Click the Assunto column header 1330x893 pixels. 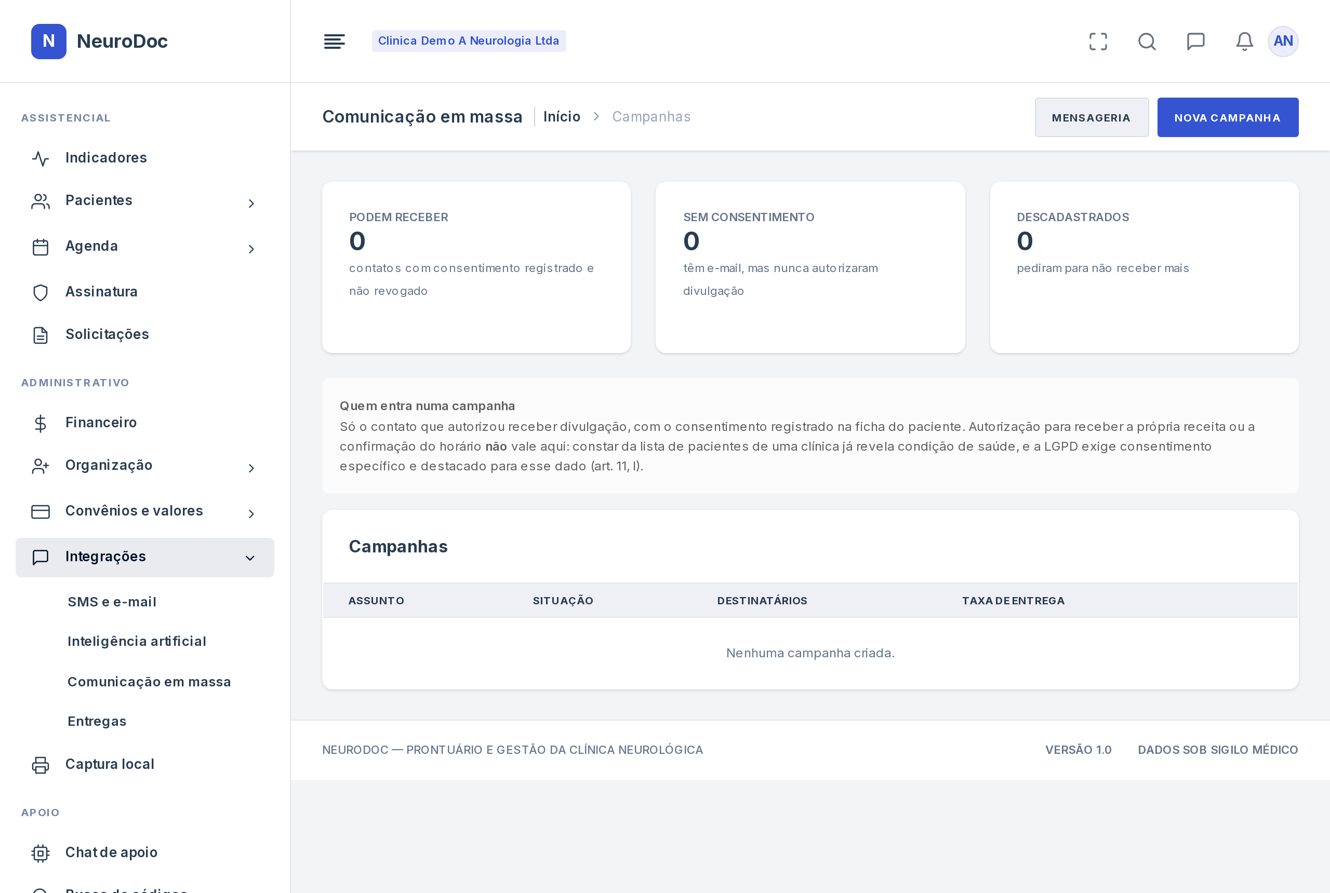tap(376, 600)
